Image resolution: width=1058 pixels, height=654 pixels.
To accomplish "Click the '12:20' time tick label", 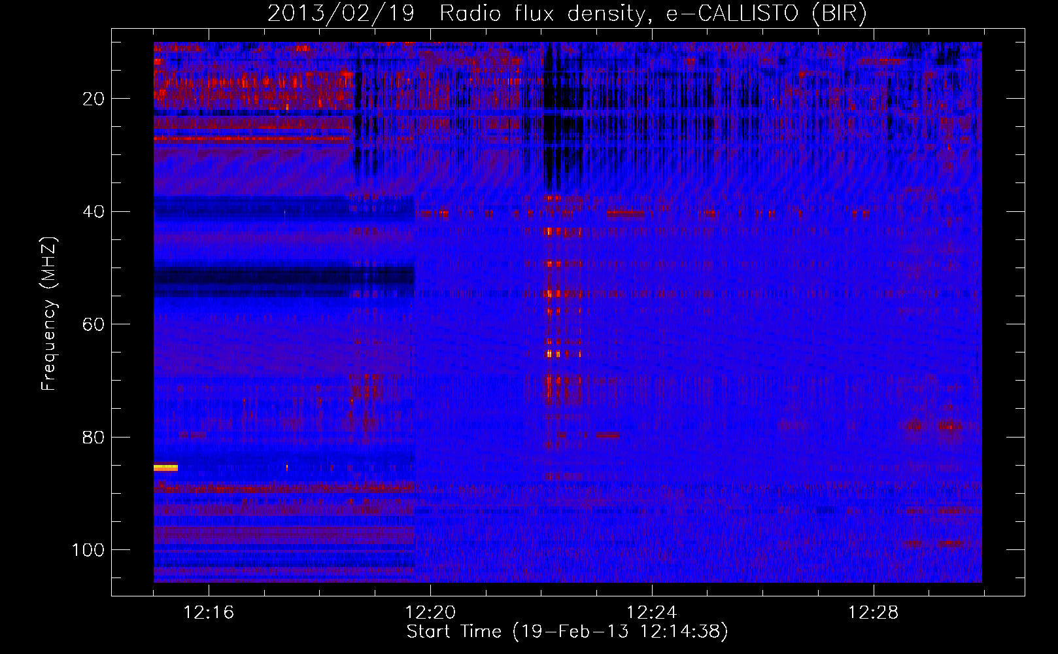I will (x=430, y=613).
